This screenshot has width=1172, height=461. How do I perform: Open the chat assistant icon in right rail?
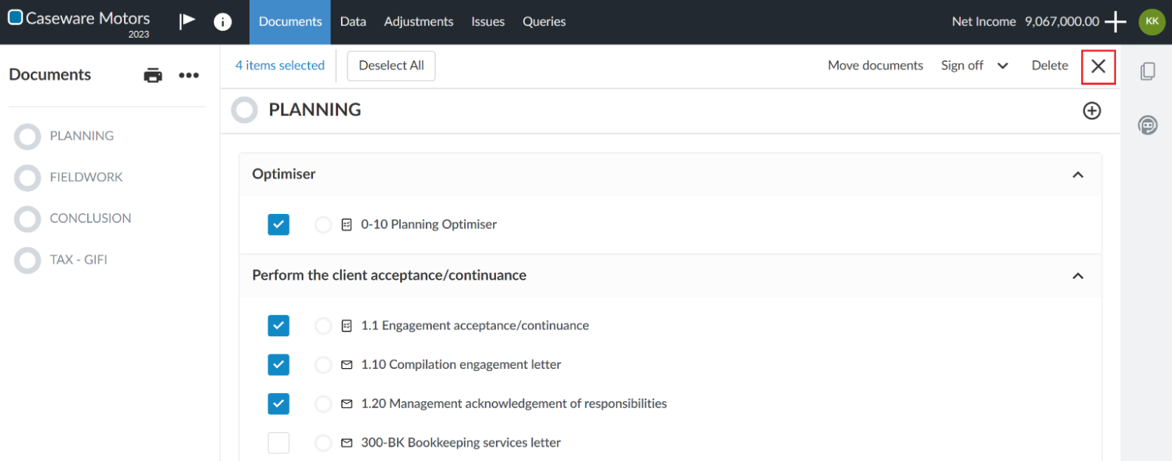[x=1147, y=125]
